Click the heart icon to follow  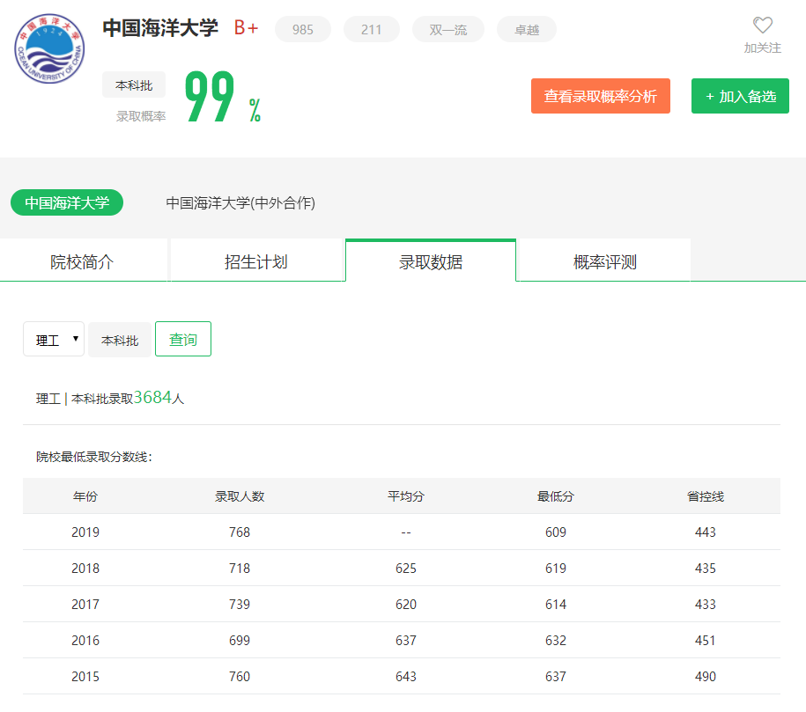[x=762, y=26]
